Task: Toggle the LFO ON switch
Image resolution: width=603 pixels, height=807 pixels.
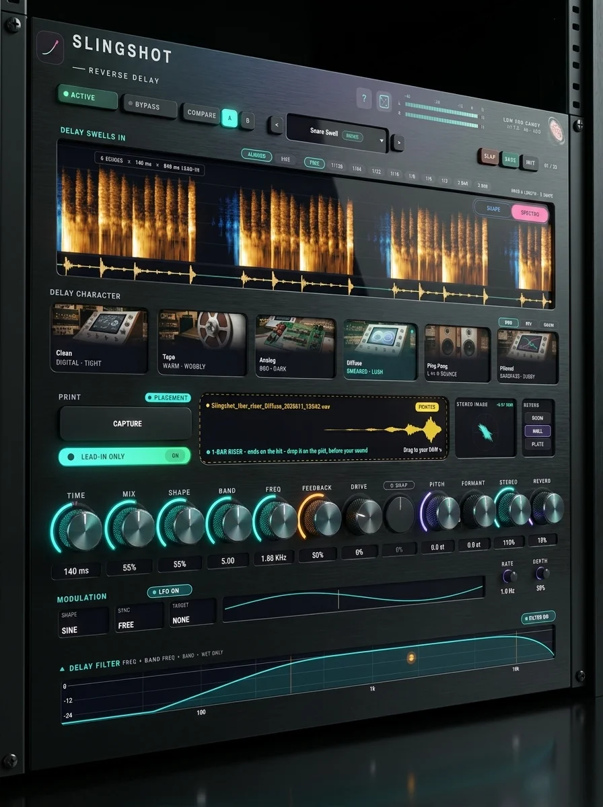Action: click(170, 591)
